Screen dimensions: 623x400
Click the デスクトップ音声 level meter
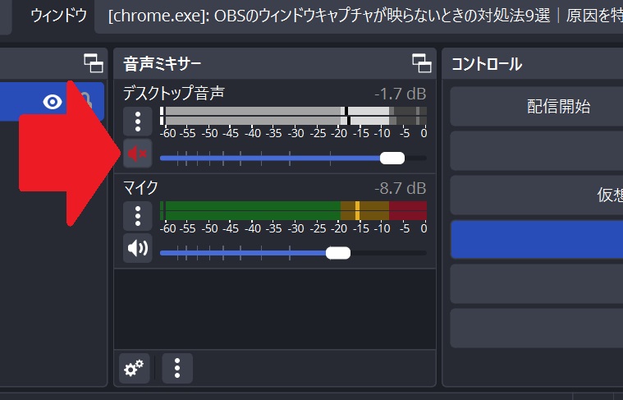tap(293, 116)
